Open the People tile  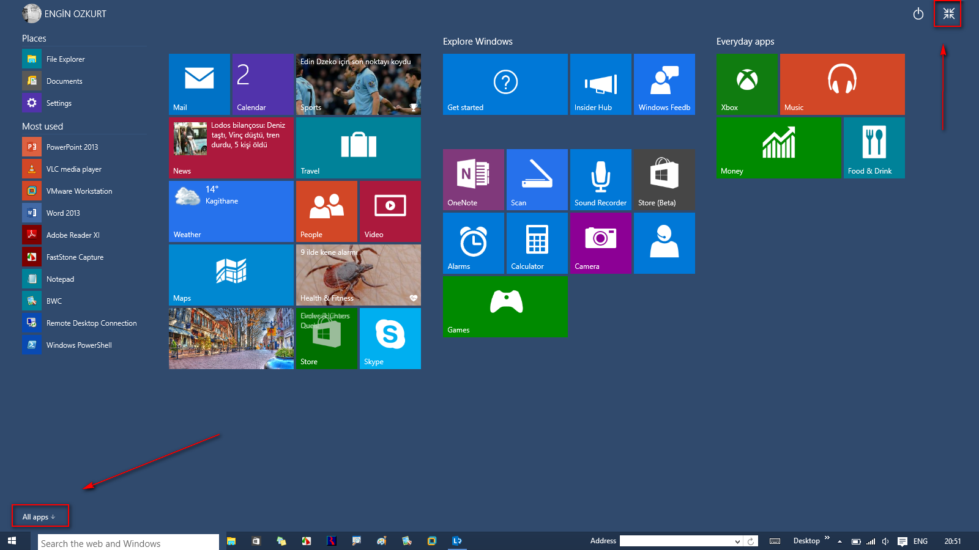[327, 211]
